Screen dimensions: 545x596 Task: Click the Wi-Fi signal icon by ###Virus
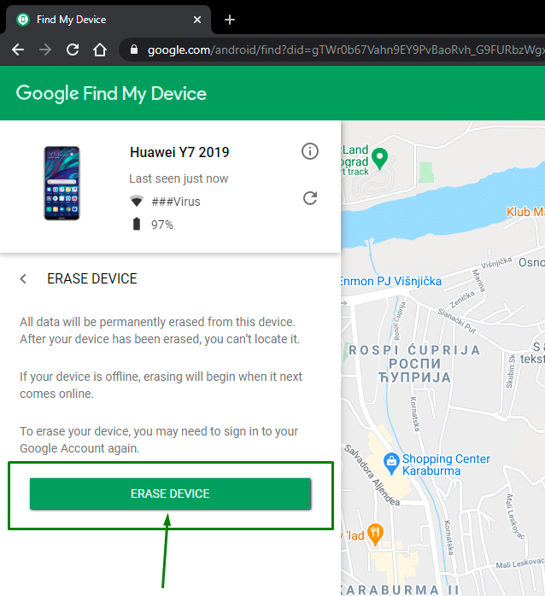pos(137,201)
